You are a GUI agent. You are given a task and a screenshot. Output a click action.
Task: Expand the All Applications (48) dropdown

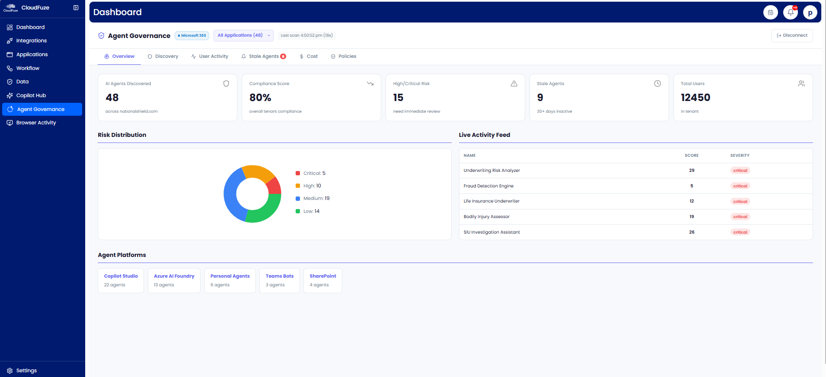tap(243, 35)
